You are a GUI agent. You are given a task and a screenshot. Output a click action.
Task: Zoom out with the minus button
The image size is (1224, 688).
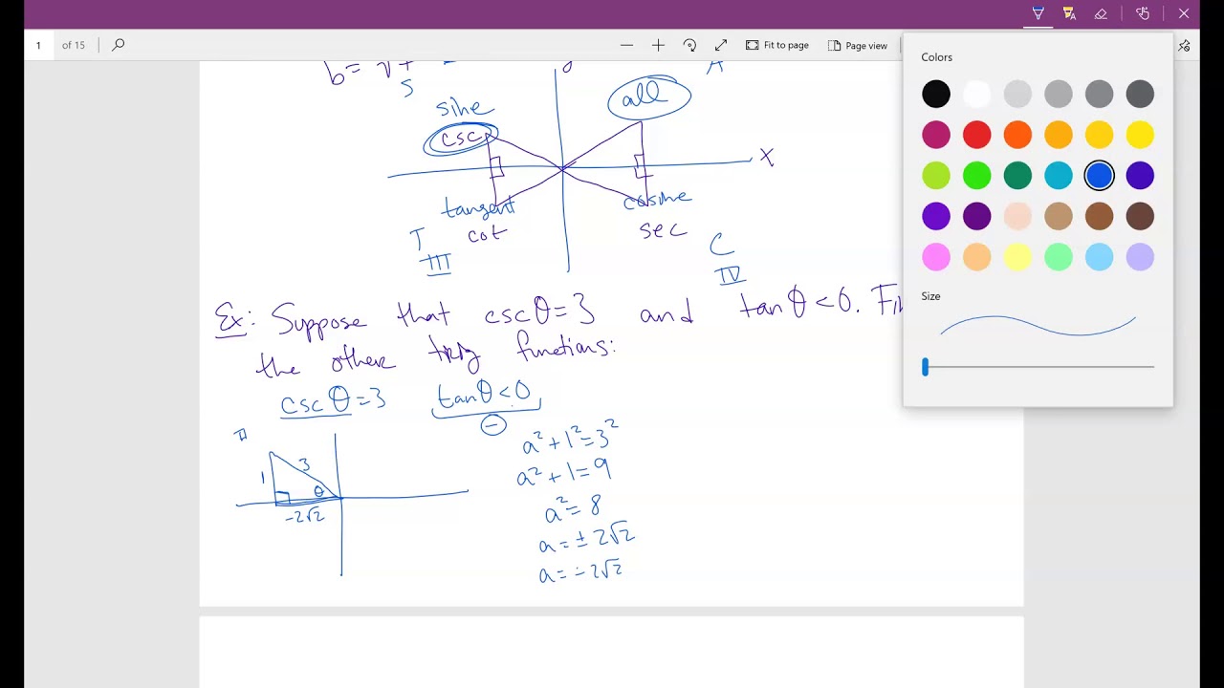[626, 45]
